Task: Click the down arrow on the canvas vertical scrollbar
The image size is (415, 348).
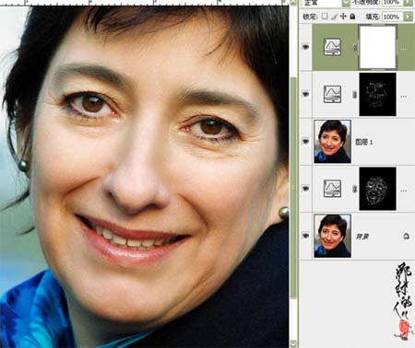Action: click(x=293, y=343)
